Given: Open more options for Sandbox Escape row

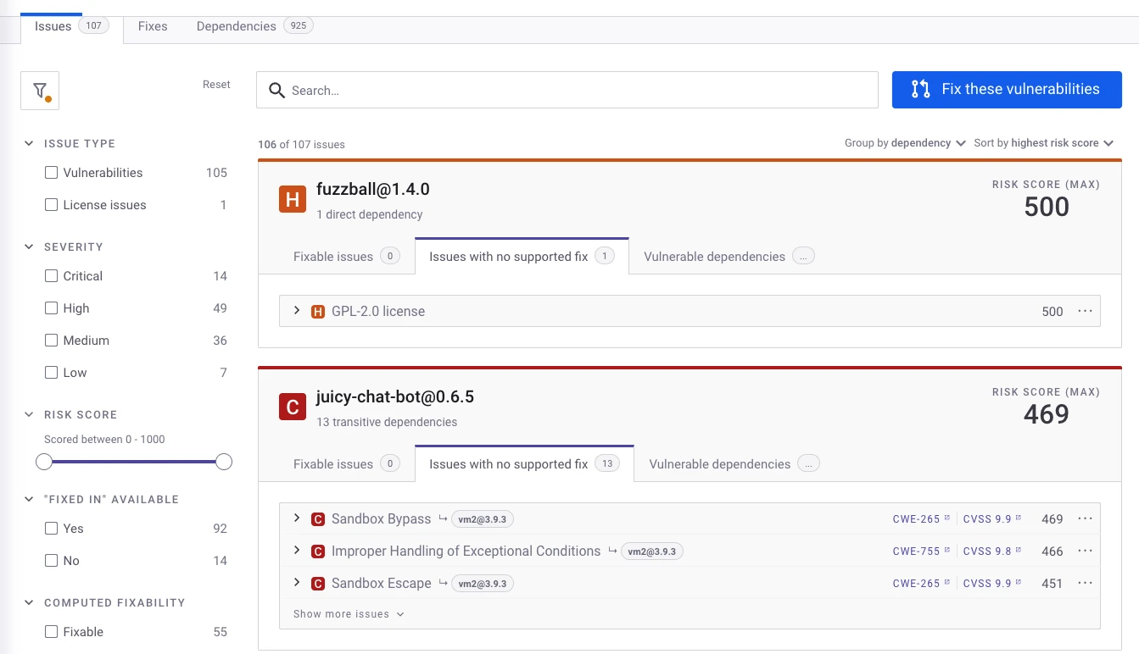Looking at the screenshot, I should [1085, 583].
